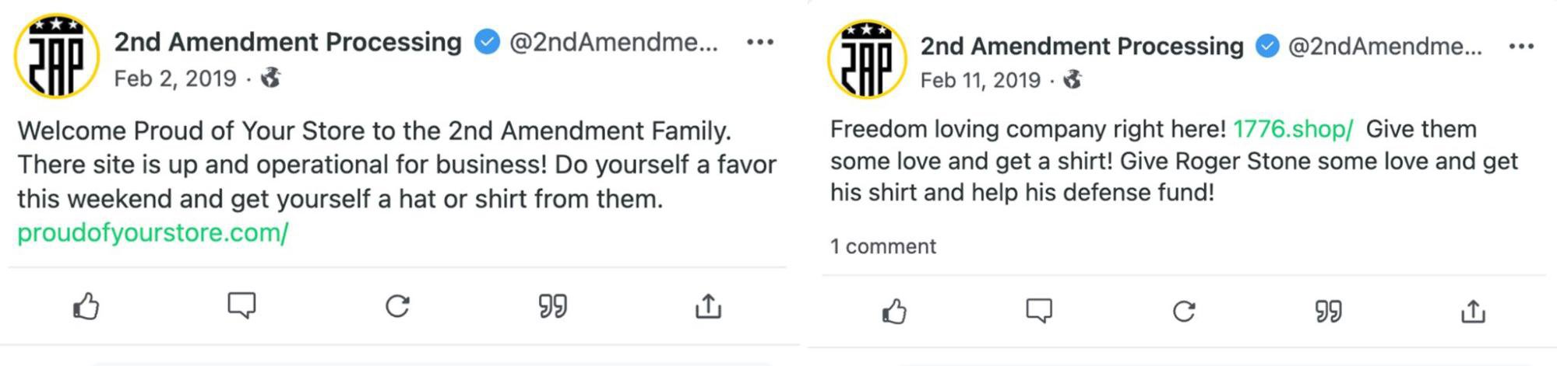Open options menu on Feb 11 post

click(1520, 47)
